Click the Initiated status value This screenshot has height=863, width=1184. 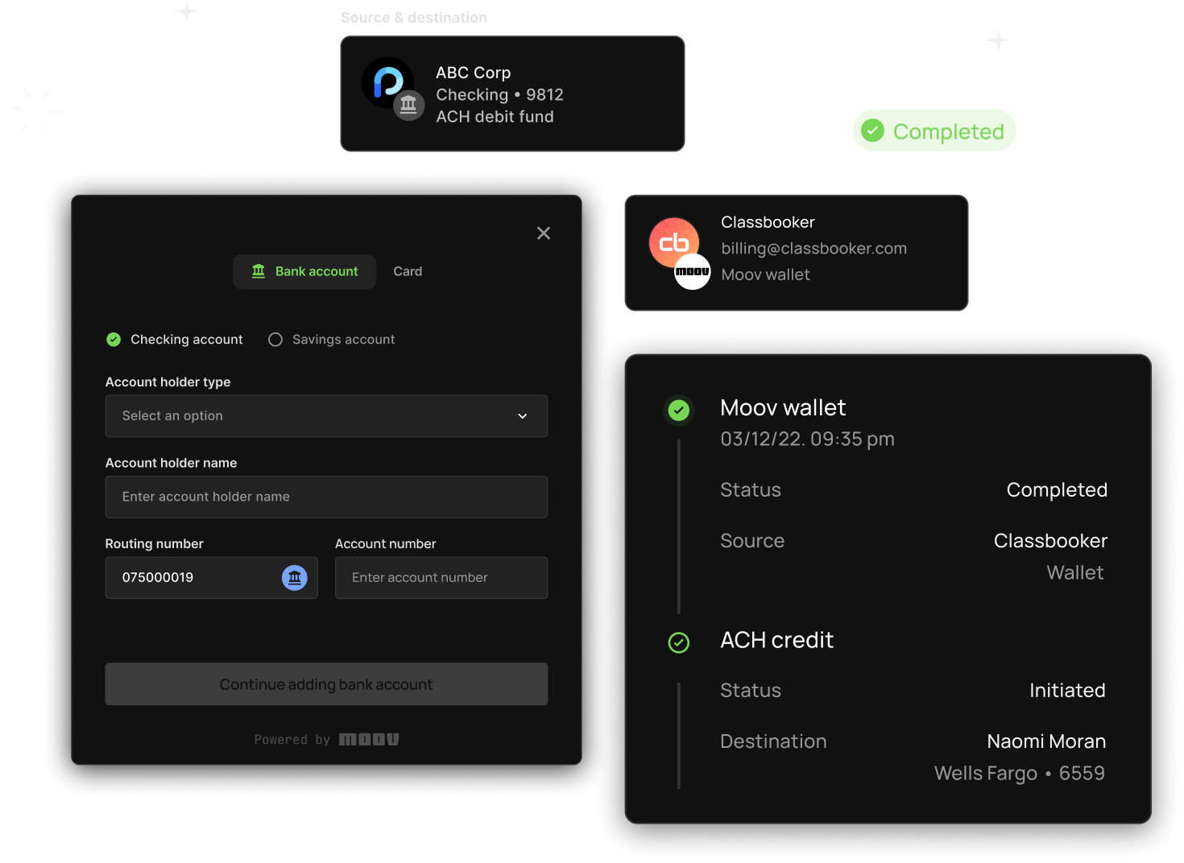point(1067,690)
